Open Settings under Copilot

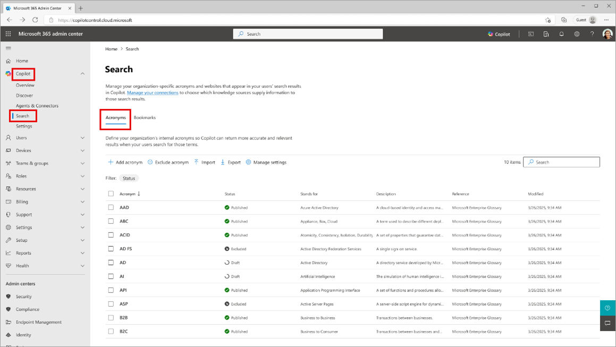(x=24, y=126)
